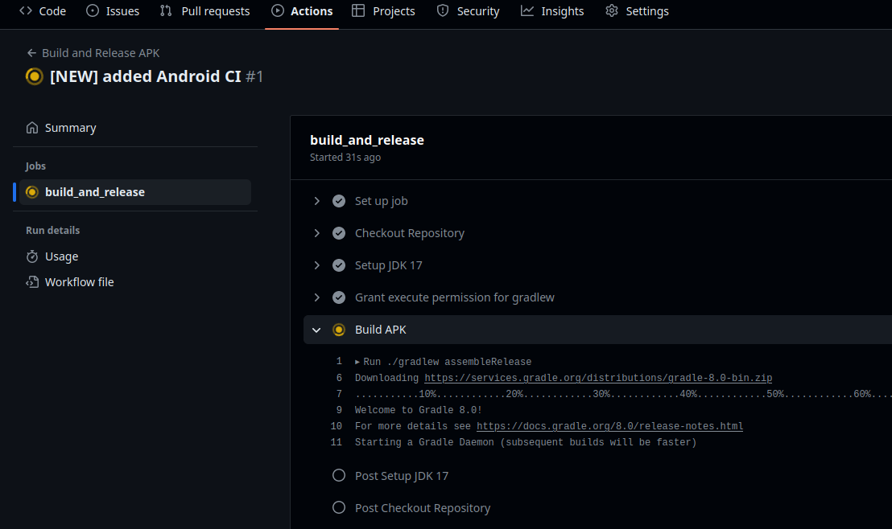Collapse the Build APK step
Screen dimensions: 892x529
coord(317,330)
